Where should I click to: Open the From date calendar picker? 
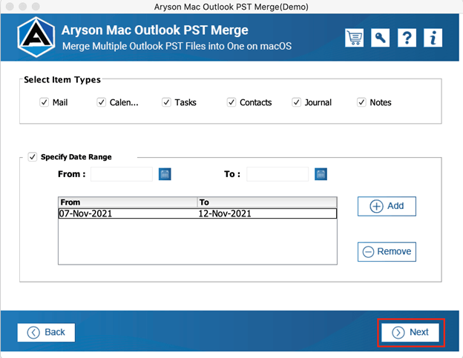click(x=165, y=174)
